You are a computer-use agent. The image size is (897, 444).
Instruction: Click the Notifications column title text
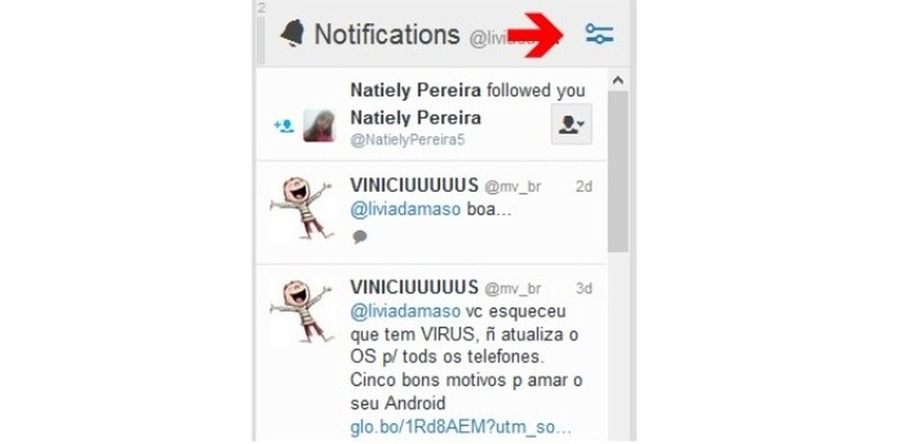(387, 35)
